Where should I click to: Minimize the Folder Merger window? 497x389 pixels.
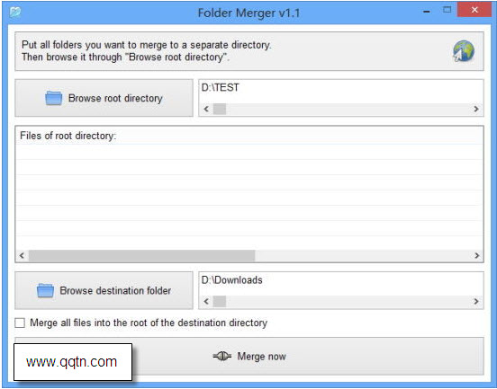coord(427,12)
